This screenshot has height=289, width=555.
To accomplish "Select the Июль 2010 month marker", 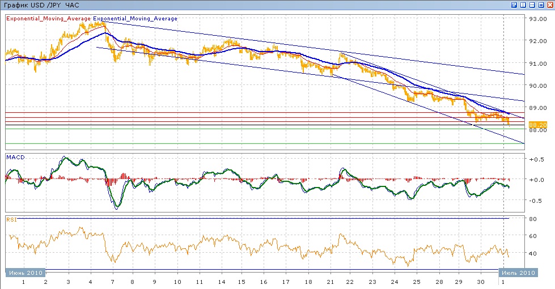I will click(519, 273).
